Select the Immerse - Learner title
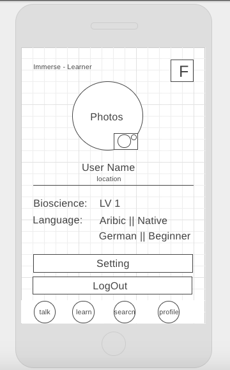The width and height of the screenshot is (230, 370). pos(63,67)
